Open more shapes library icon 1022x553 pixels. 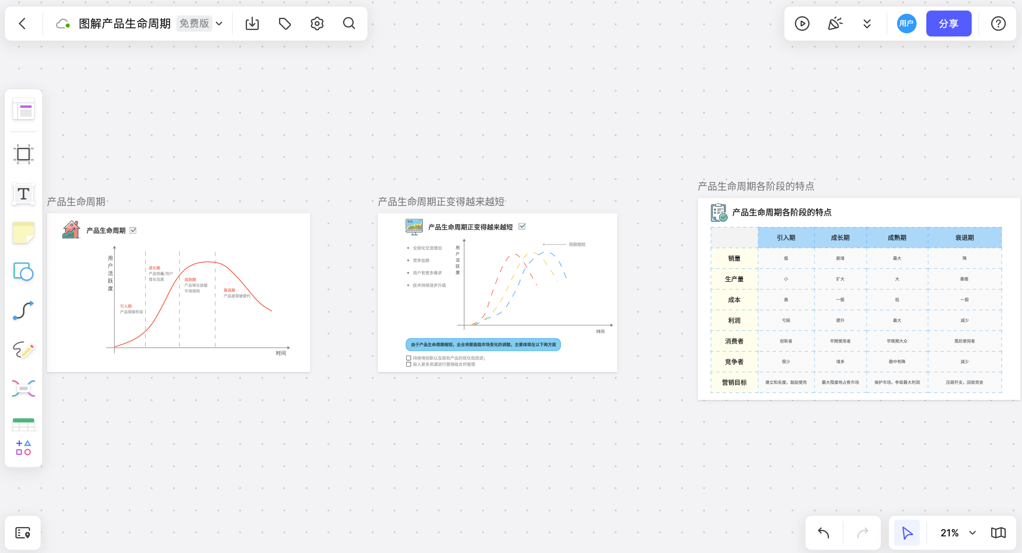point(24,448)
